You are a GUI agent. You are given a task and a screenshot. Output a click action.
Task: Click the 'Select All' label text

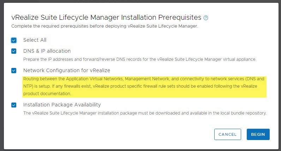click(35, 40)
